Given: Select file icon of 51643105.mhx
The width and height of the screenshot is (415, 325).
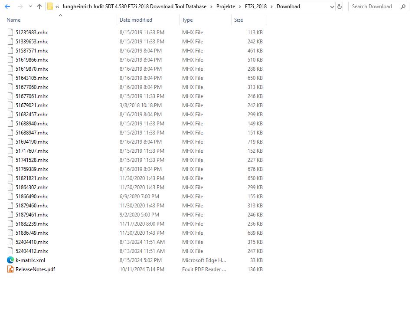Looking at the screenshot, I should pyautogui.click(x=10, y=78).
